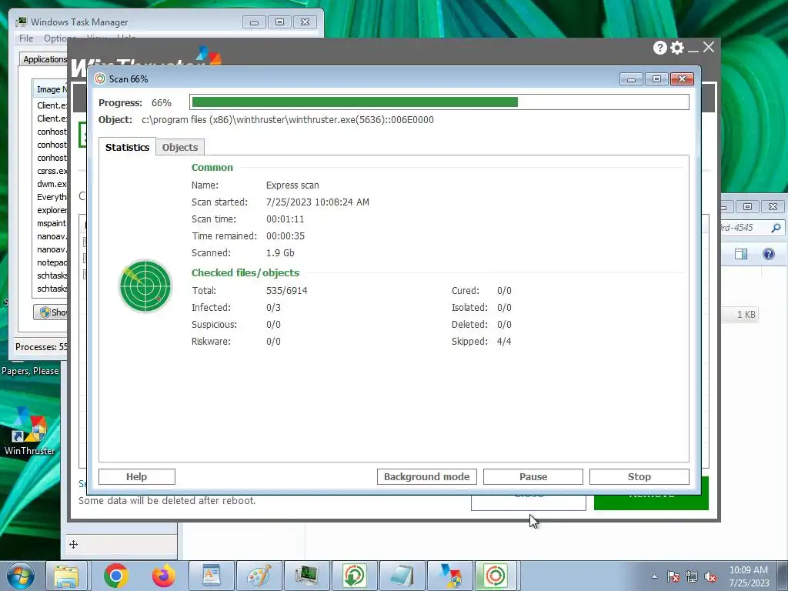Click the Scanned 1.9 Gb value
788x591 pixels.
click(x=280, y=252)
